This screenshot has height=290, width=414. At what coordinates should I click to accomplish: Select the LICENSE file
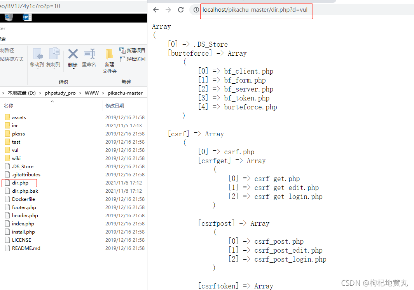tap(21, 240)
